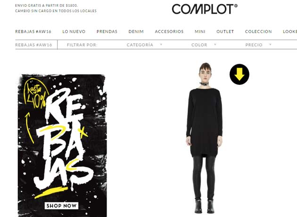Click the Shop Now button on banner

(x=62, y=206)
